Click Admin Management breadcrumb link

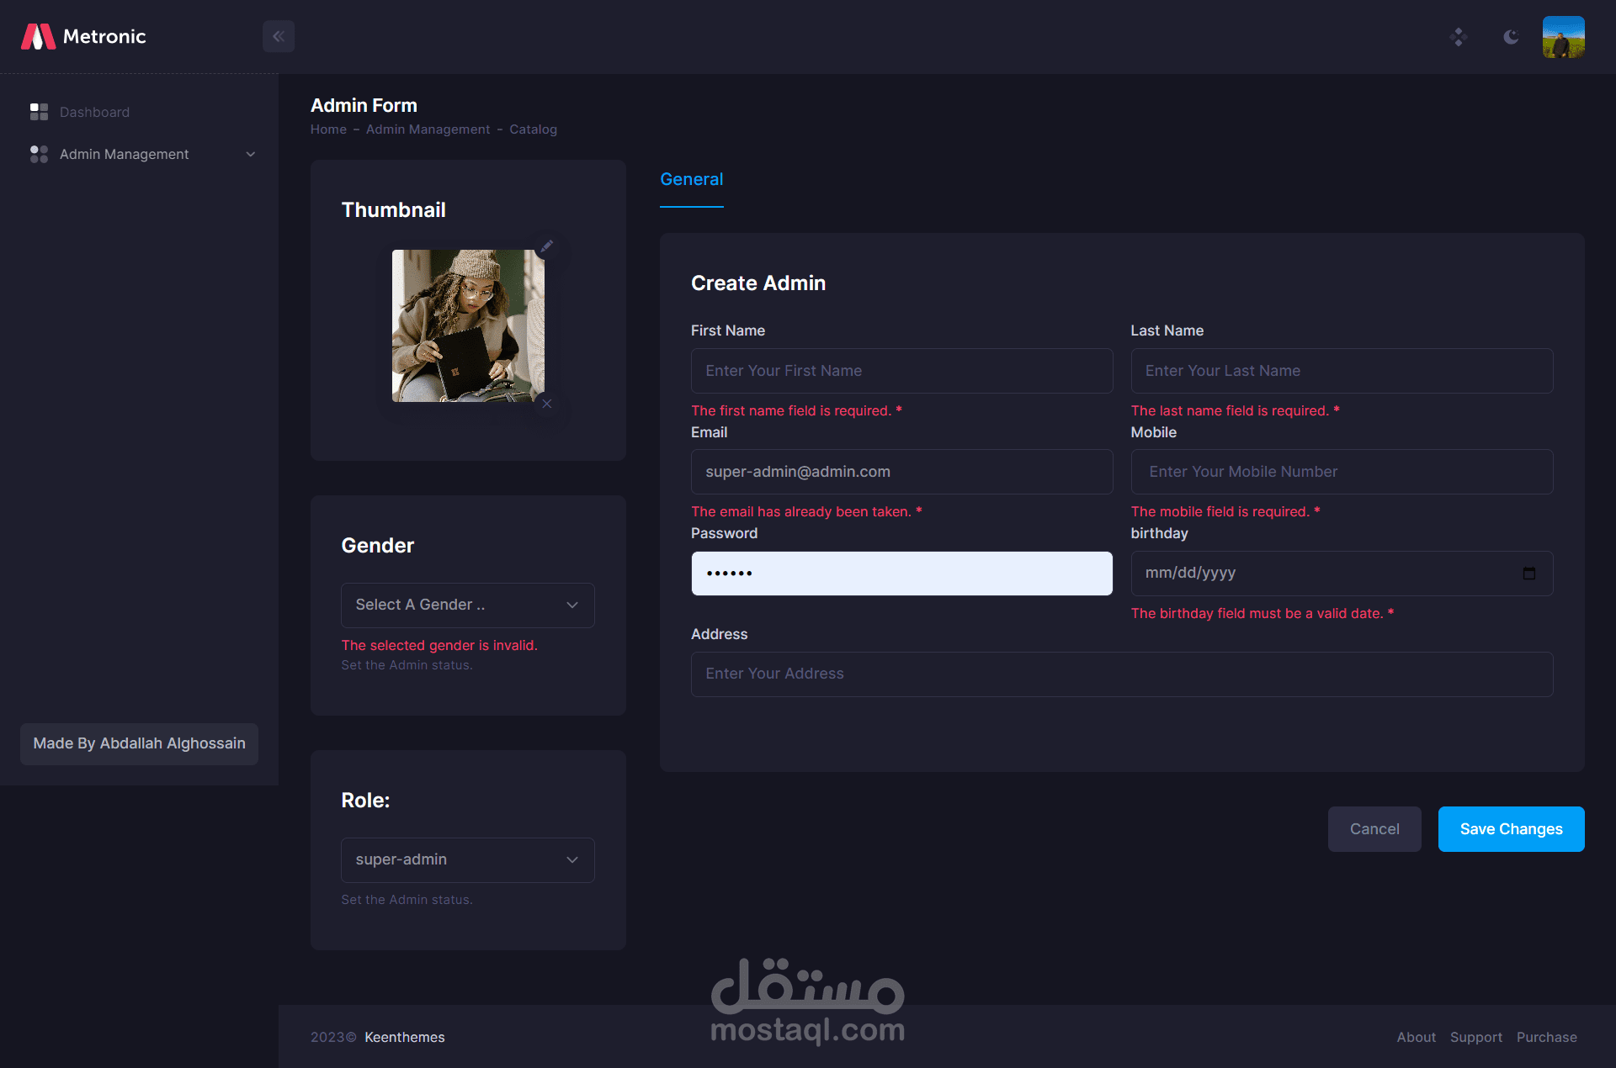[x=428, y=130]
